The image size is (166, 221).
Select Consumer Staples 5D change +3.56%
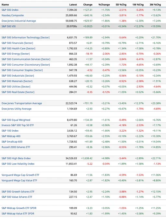122,70
